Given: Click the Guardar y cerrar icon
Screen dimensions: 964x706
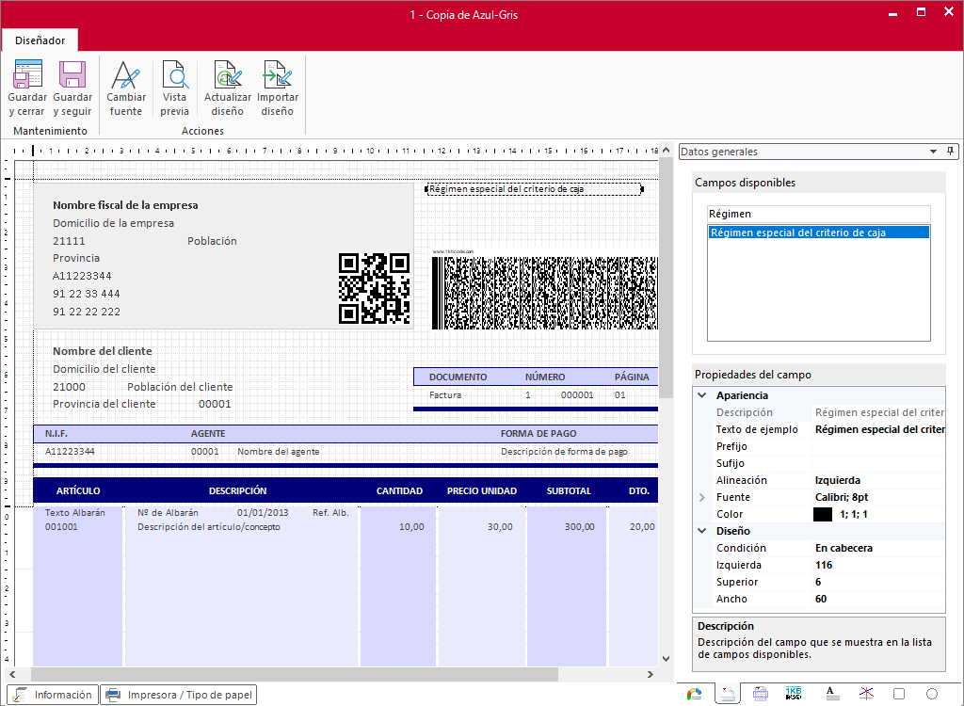Looking at the screenshot, I should (27, 74).
